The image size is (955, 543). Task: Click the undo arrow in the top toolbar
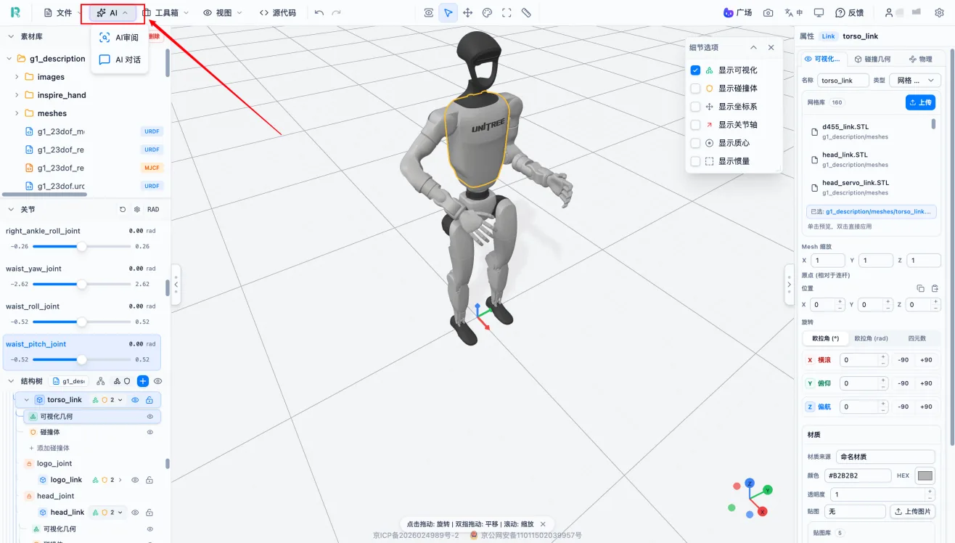[x=319, y=13]
